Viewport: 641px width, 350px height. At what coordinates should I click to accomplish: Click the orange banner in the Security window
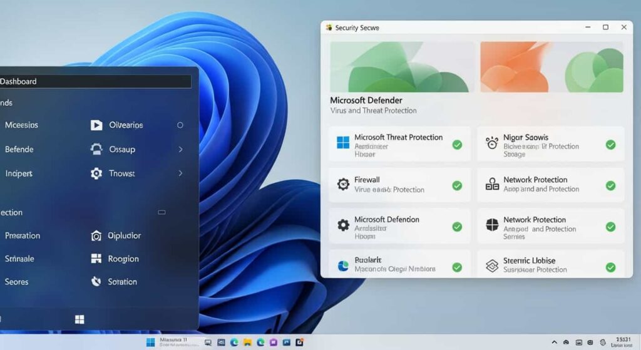pos(552,66)
